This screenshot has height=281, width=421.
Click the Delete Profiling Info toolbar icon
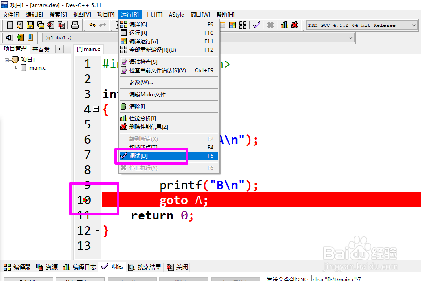click(295, 25)
